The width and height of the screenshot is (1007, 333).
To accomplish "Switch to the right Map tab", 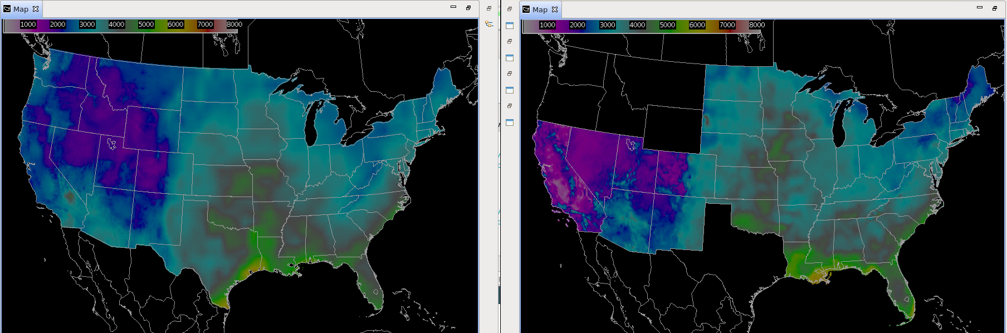I will 540,9.
